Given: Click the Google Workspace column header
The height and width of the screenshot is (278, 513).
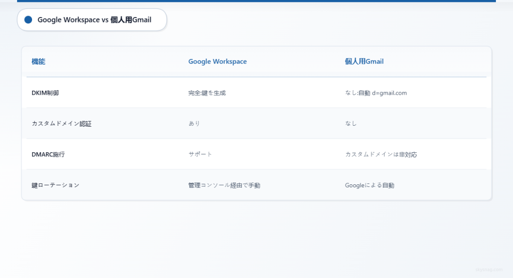Looking at the screenshot, I should [217, 62].
